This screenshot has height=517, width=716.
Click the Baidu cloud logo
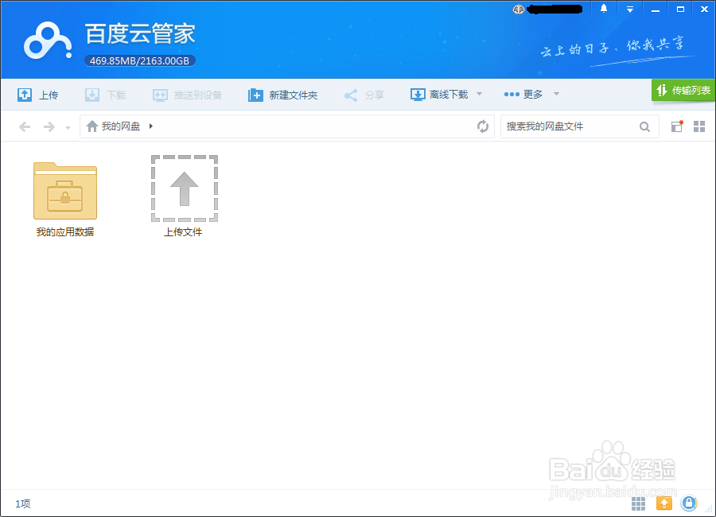pos(48,41)
